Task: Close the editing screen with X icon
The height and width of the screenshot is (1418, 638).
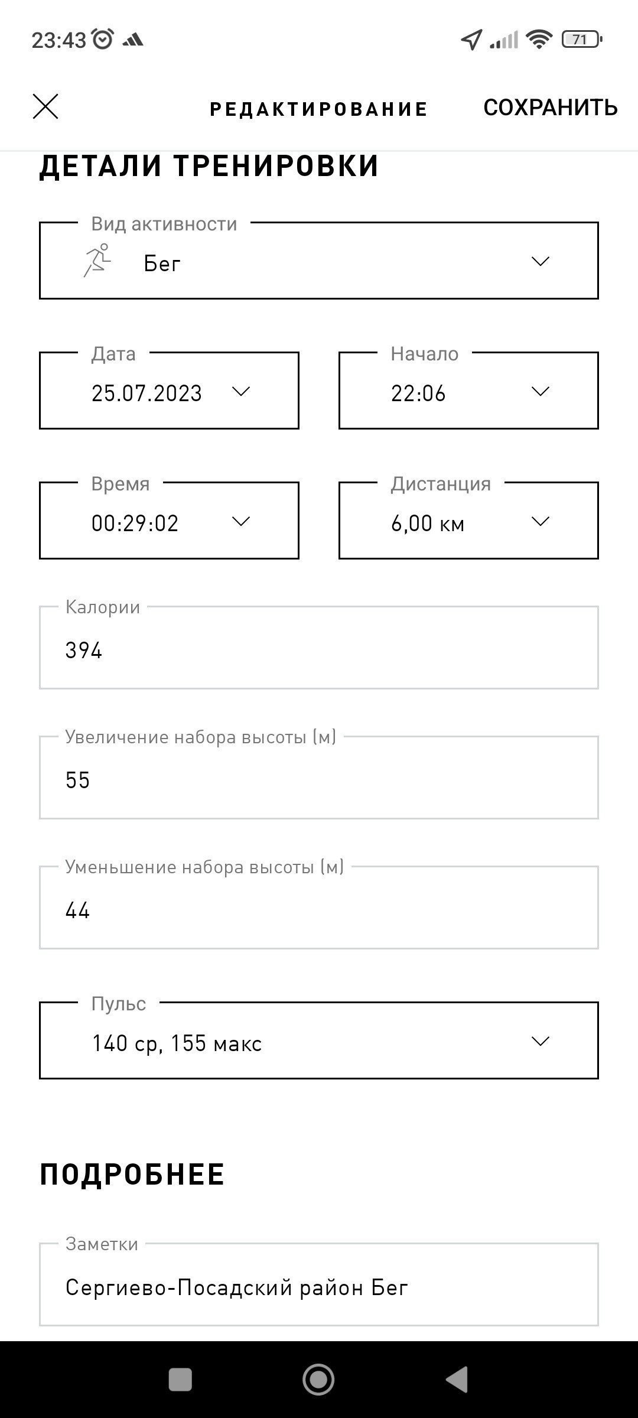Action: 45,107
